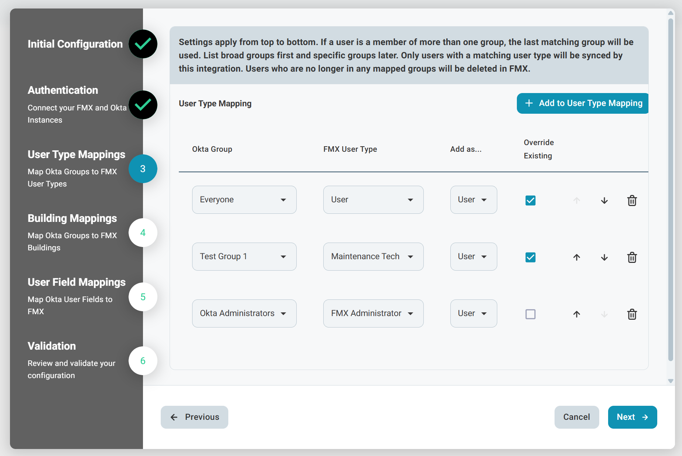Move Test Group 1 row down
Viewport: 682px width, 456px height.
pyautogui.click(x=604, y=257)
